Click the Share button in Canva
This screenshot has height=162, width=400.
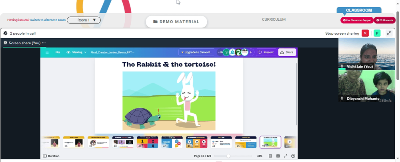[x=287, y=52]
